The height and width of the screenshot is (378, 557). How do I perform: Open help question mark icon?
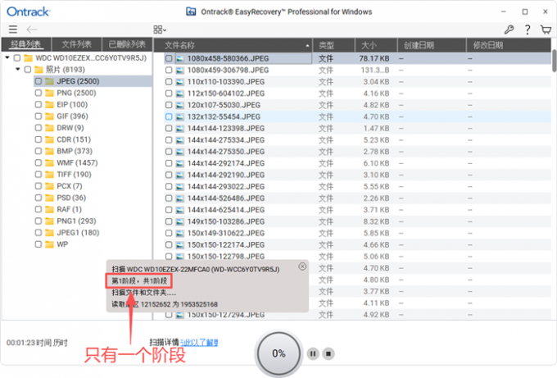point(528,30)
